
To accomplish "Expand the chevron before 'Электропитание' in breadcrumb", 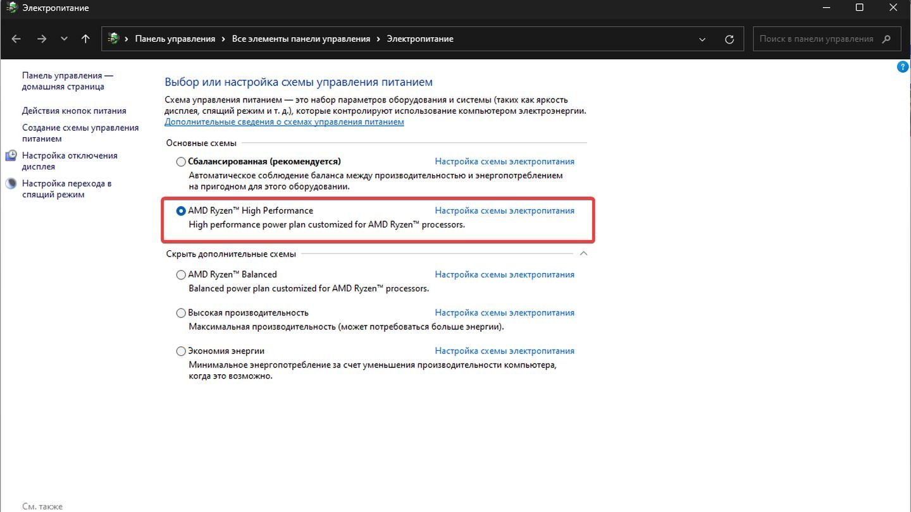I will click(x=378, y=39).
